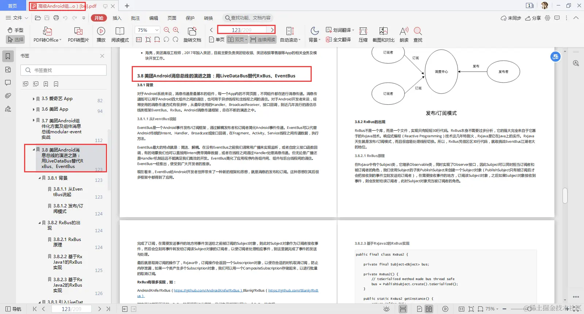
Task: Toggle the status bar double page view
Action: (x=429, y=309)
